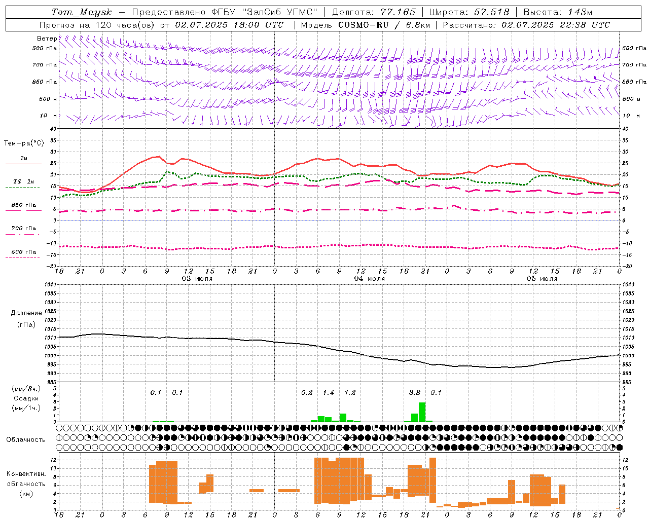The width and height of the screenshot is (649, 519).
Task: Click the 'Давление' pressure panel title
Action: (26, 313)
